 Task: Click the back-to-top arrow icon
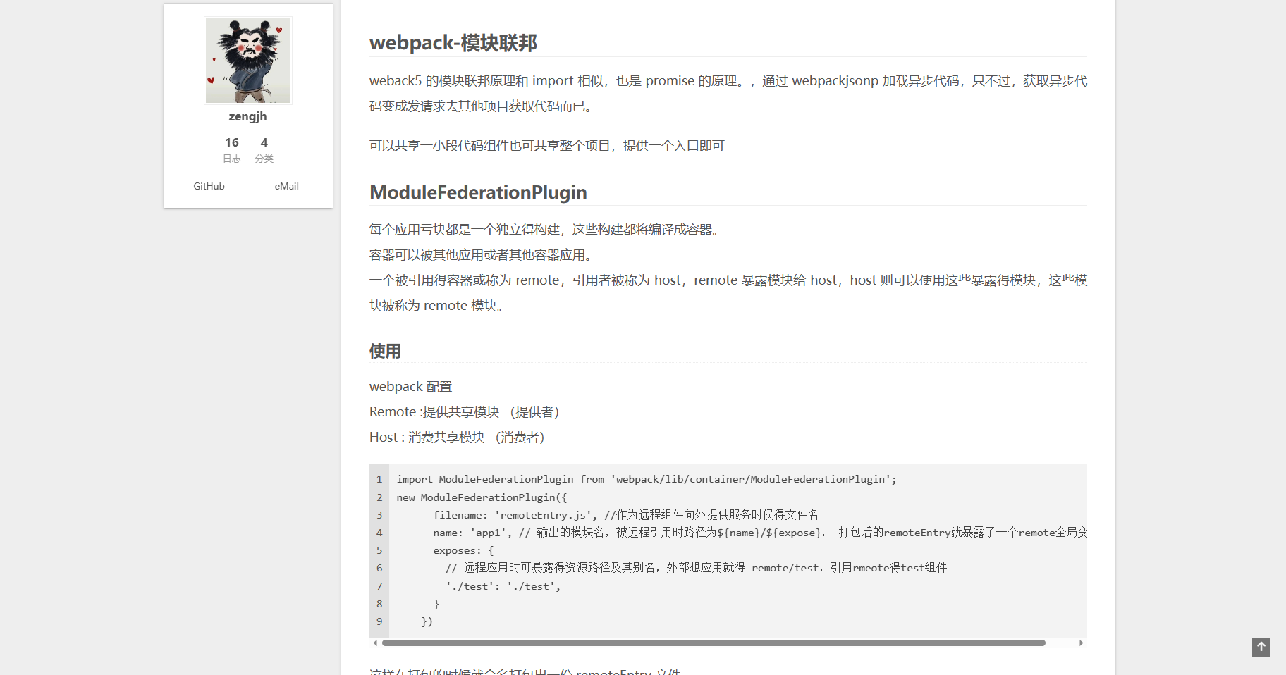(x=1261, y=647)
